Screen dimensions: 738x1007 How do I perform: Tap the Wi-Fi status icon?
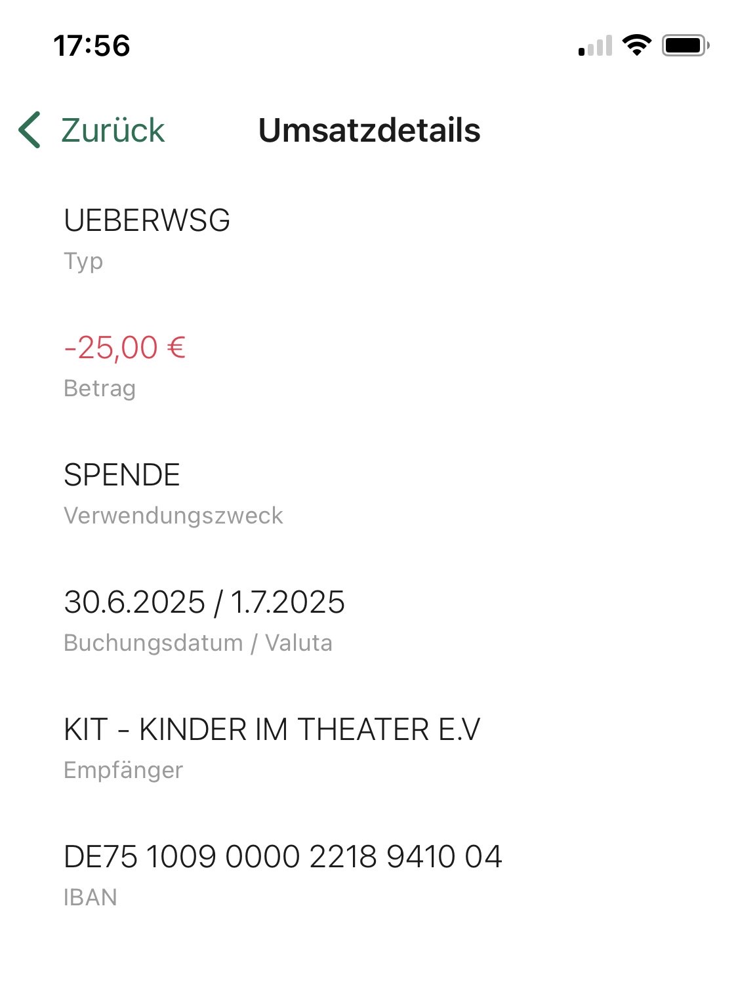636,45
